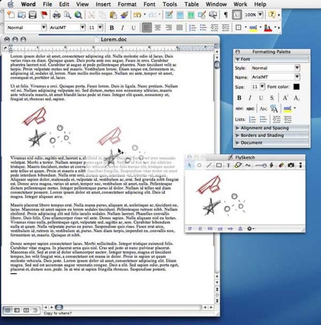Select the line tool in FlySketch
Image resolution: width=321 pixels, height=325 pixels.
click(x=209, y=165)
